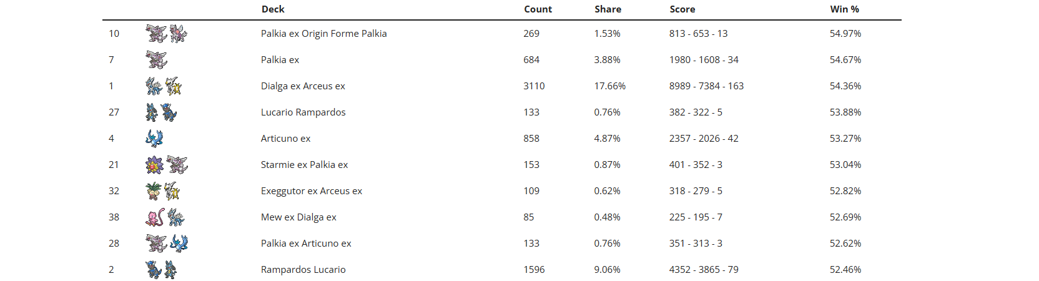Click the Articuno sprite in Palkia ex Articuno ex row
Screen dimensions: 1039x281
[x=179, y=244]
